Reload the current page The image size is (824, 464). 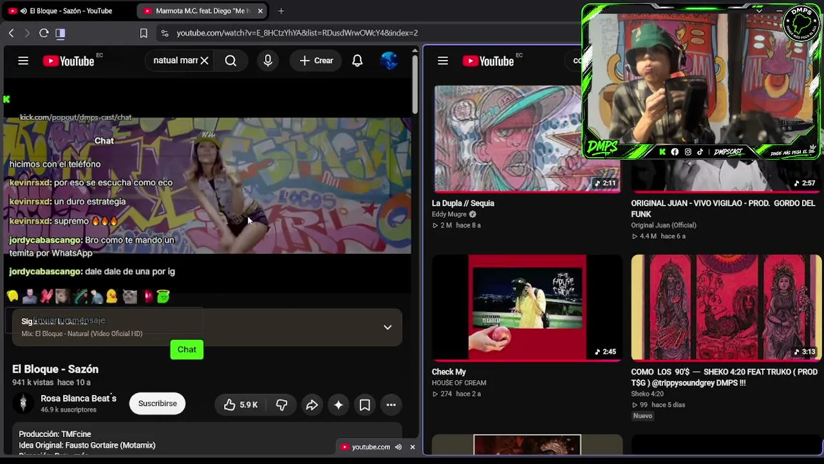click(44, 33)
